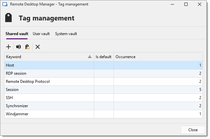This screenshot has width=210, height=139.
Task: Maximize the Tag management window
Action: point(186,4)
